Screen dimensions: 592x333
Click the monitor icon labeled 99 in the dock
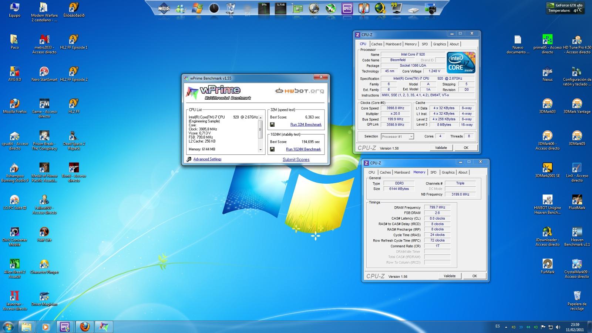pos(397,8)
